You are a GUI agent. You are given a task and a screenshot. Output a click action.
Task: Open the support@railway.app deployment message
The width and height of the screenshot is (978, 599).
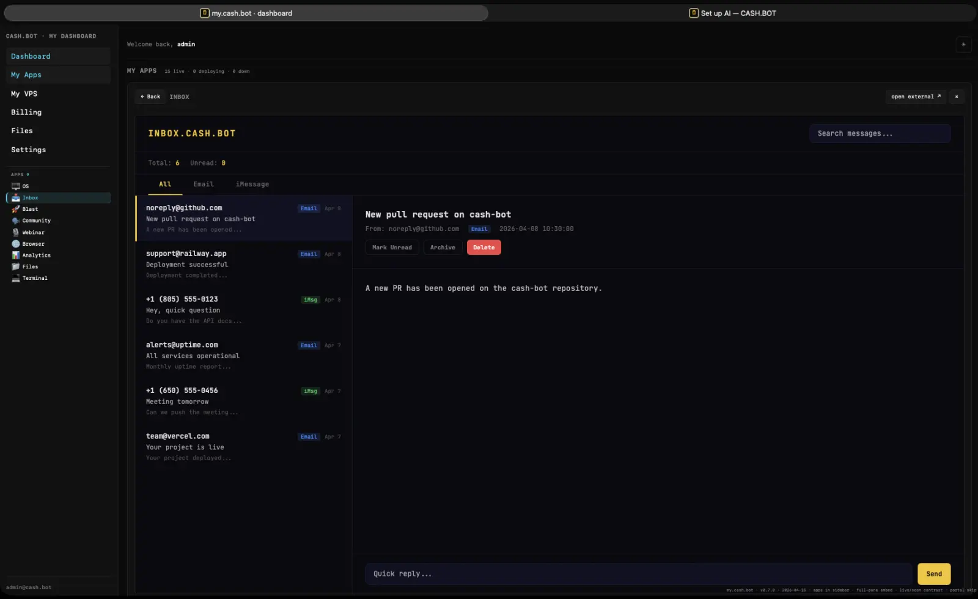click(x=243, y=264)
